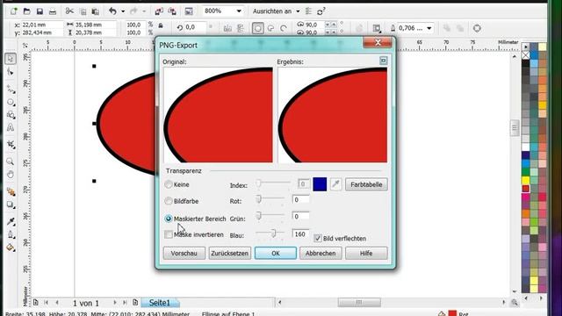
Task: Click the Cut scissors icon
Action: (x=69, y=11)
